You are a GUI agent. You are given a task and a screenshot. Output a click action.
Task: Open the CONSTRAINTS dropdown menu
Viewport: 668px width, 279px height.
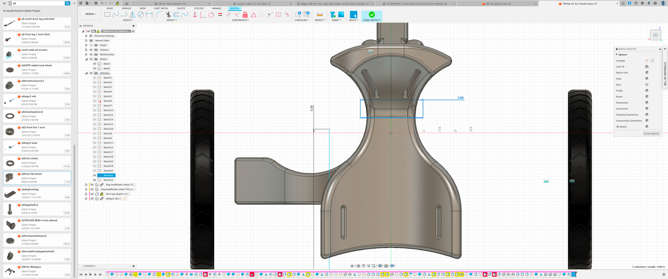(240, 20)
